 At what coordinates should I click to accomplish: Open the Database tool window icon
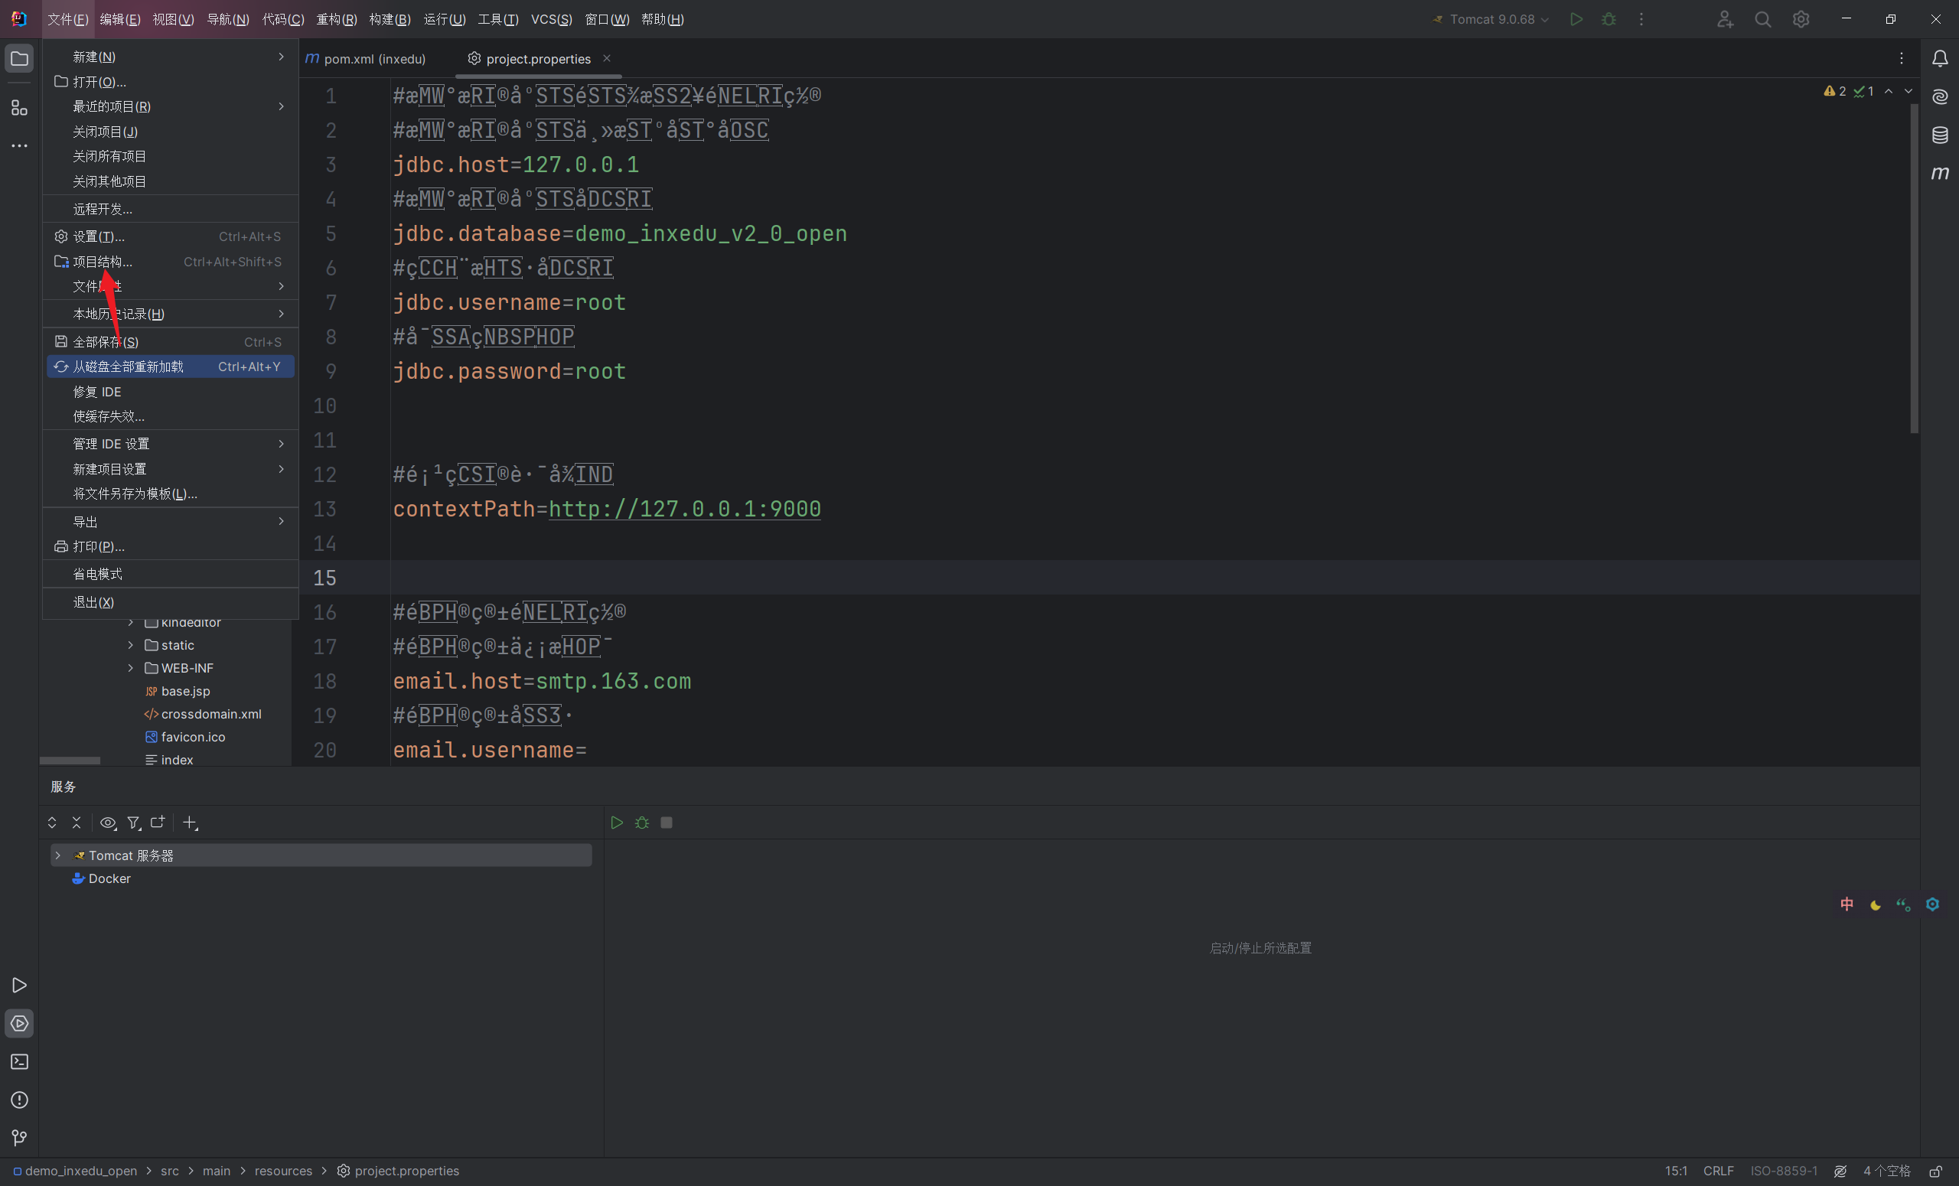point(1940,135)
